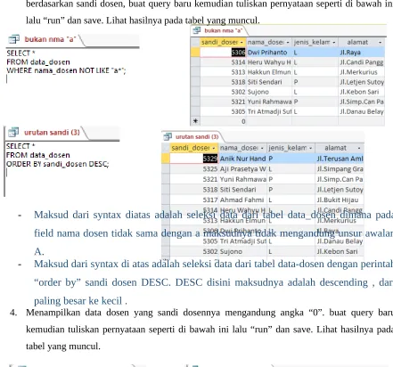Click the 5313 cell in the bukan nma 'a' datasheet
393x367 pixels.
tap(223, 72)
